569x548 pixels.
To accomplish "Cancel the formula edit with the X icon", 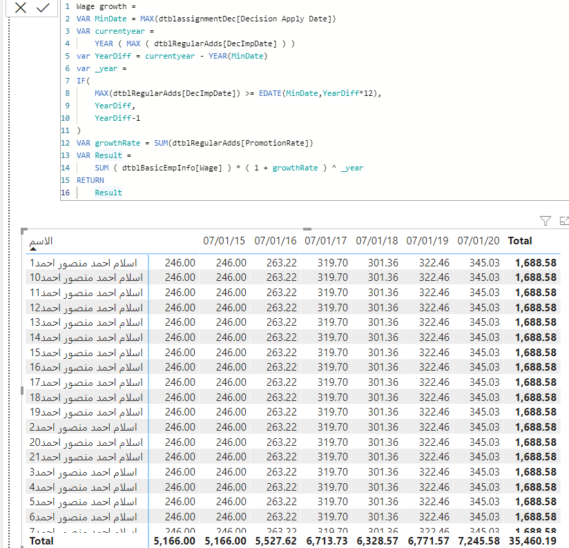I will [x=21, y=8].
